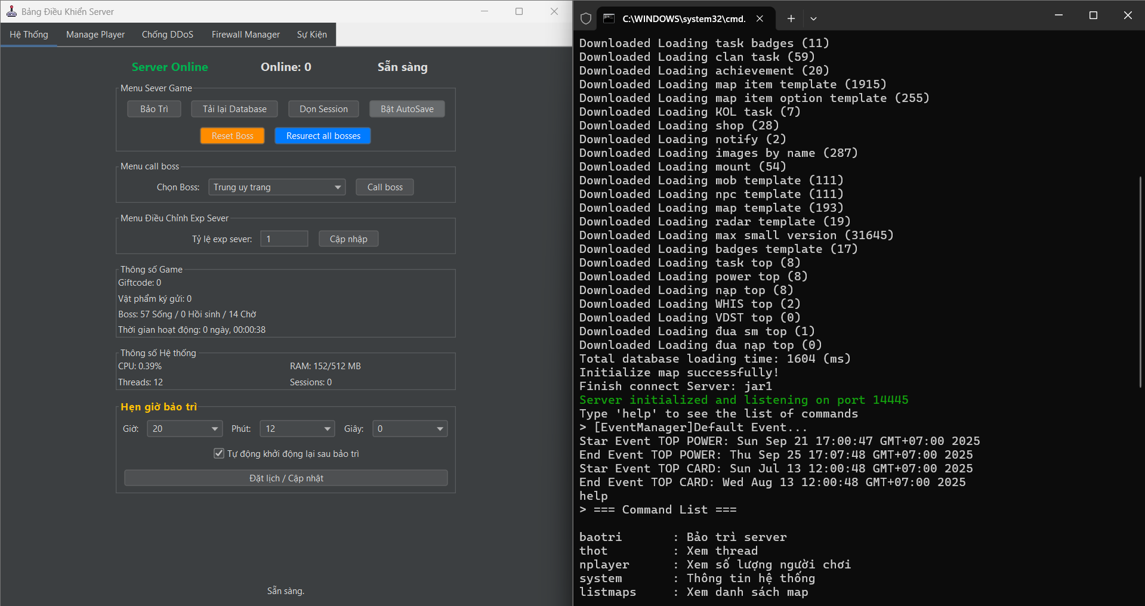Click Total database loading time line in terminal
The image size is (1145, 606).
click(715, 359)
